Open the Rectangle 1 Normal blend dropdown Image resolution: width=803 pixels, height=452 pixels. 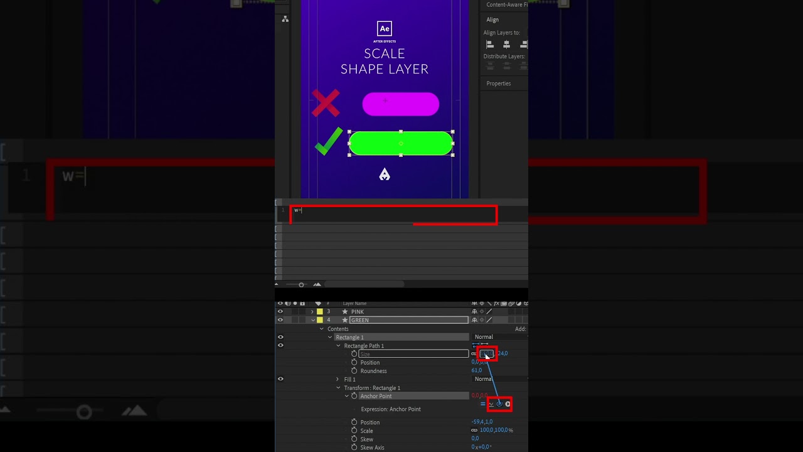point(500,337)
